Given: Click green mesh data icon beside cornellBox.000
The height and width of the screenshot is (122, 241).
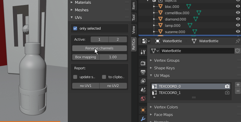Looking at the screenshot, I should pyautogui.click(x=199, y=13).
